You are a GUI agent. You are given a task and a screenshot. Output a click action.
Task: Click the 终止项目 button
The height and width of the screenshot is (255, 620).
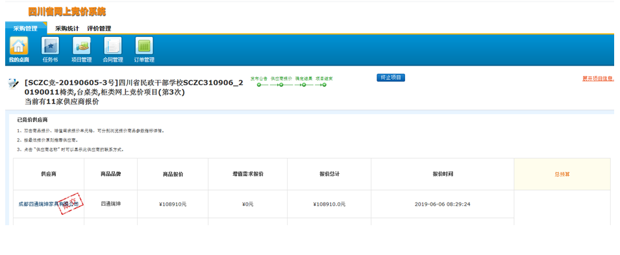[391, 77]
